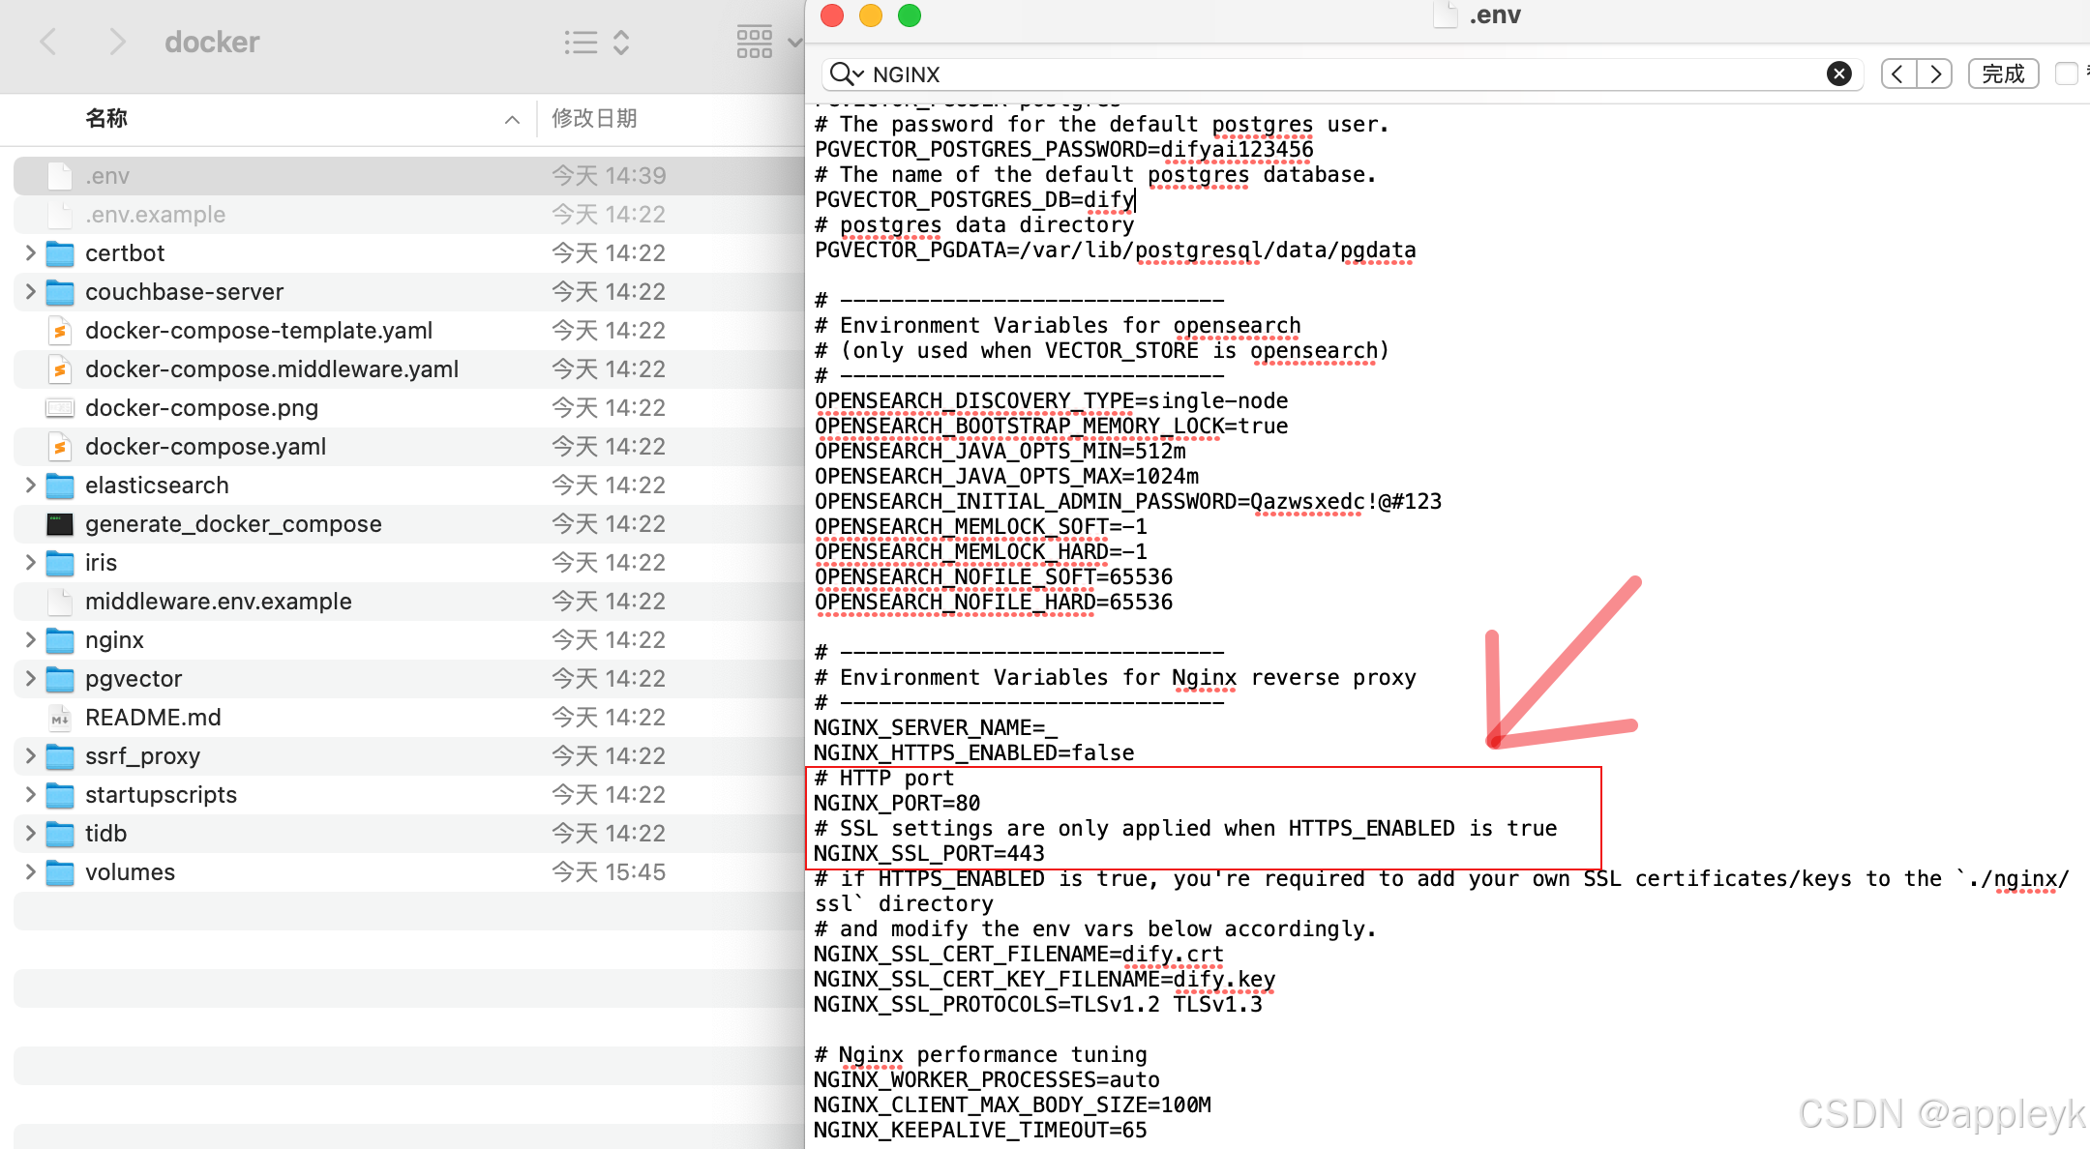Sort by 名称 column header

(x=106, y=118)
